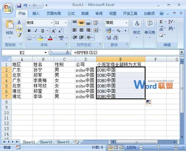The image size is (186, 151).
Task: Zoom out with the minus button
Action: tap(141, 148)
